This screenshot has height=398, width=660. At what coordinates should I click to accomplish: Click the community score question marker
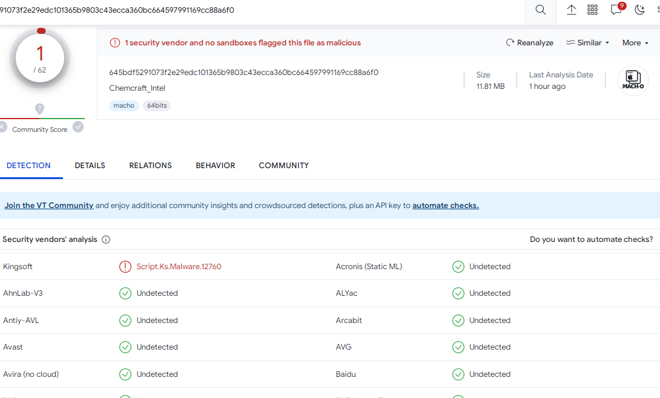pyautogui.click(x=39, y=109)
